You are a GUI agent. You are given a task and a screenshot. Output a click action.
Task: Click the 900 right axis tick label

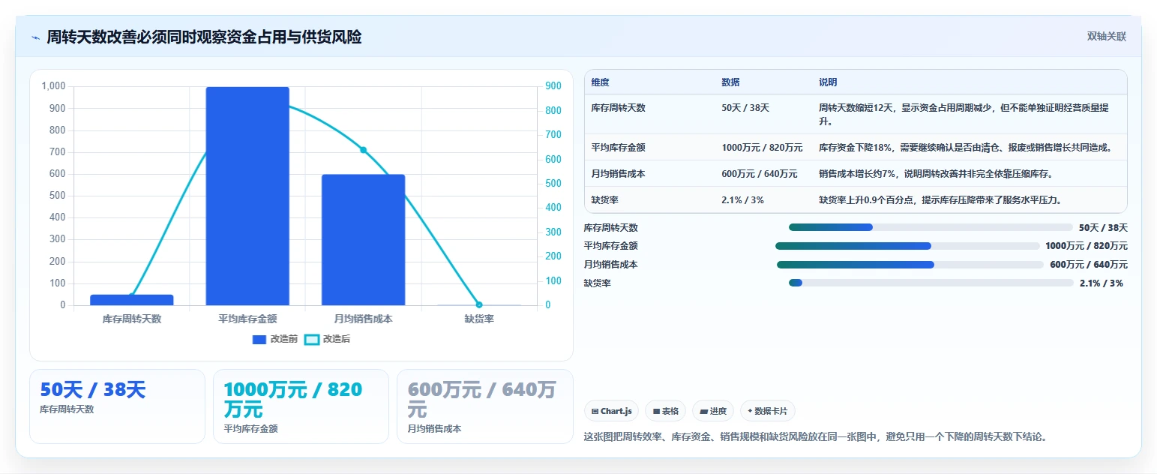pos(553,86)
